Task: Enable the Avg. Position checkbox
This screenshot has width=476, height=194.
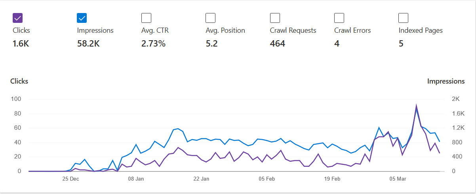Action: pyautogui.click(x=211, y=18)
